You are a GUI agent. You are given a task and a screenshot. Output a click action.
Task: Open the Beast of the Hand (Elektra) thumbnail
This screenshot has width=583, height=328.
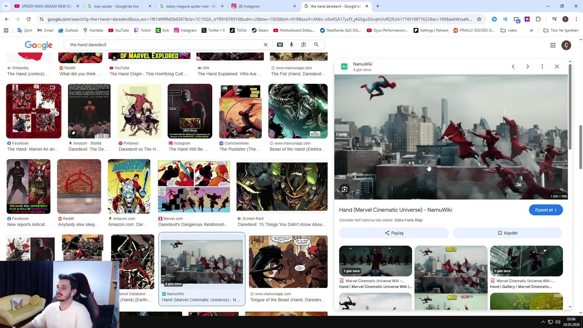point(298,111)
